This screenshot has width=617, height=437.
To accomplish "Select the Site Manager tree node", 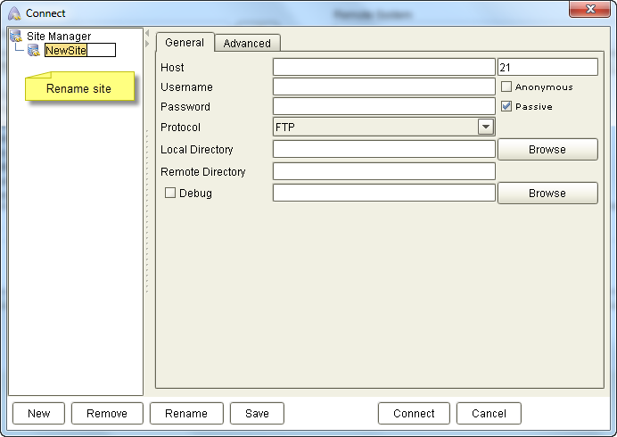I will pos(59,37).
